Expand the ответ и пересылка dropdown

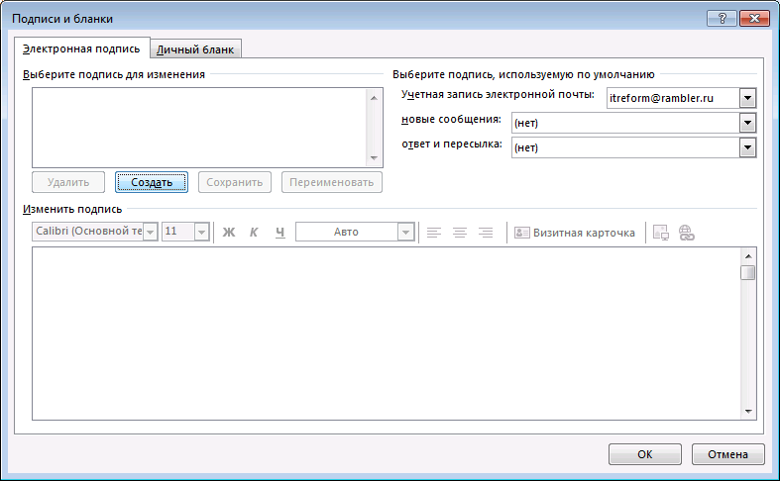click(747, 147)
